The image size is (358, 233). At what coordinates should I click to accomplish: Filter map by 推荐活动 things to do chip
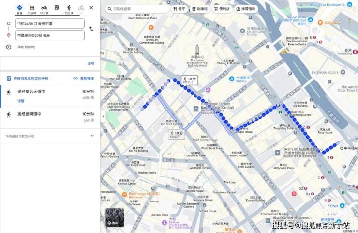click(246, 9)
